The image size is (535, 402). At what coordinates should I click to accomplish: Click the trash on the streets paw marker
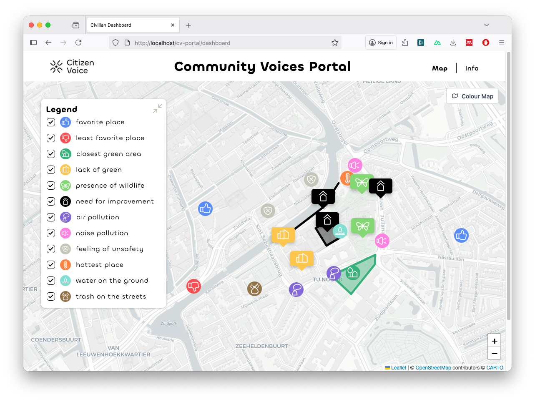[x=254, y=289]
